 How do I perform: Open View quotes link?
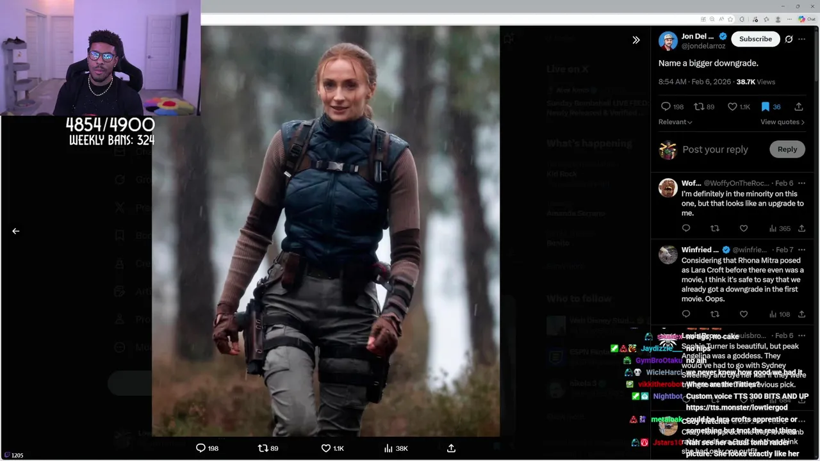[x=782, y=122]
